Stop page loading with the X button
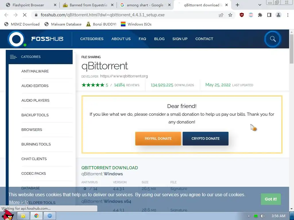The width and height of the screenshot is (294, 220). click(x=25, y=15)
